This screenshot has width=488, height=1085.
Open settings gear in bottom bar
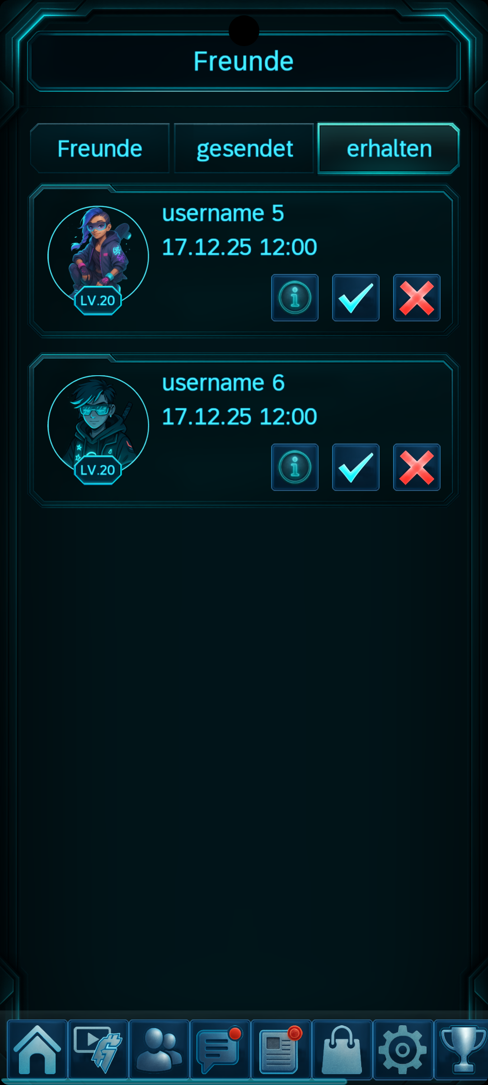click(403, 1050)
